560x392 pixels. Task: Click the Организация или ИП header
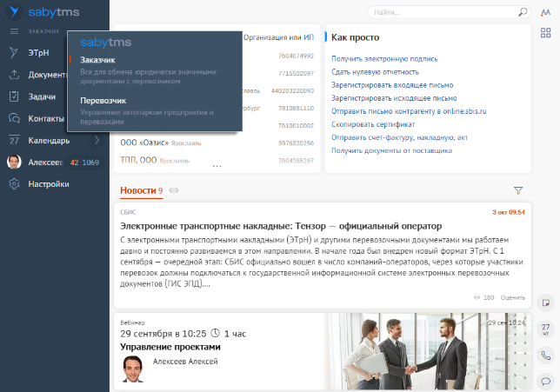[278, 37]
